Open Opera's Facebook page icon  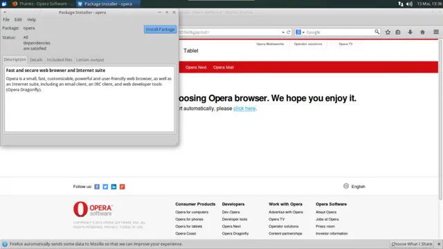pyautogui.click(x=97, y=187)
